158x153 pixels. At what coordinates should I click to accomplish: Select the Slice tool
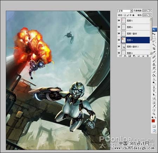pos(154,52)
